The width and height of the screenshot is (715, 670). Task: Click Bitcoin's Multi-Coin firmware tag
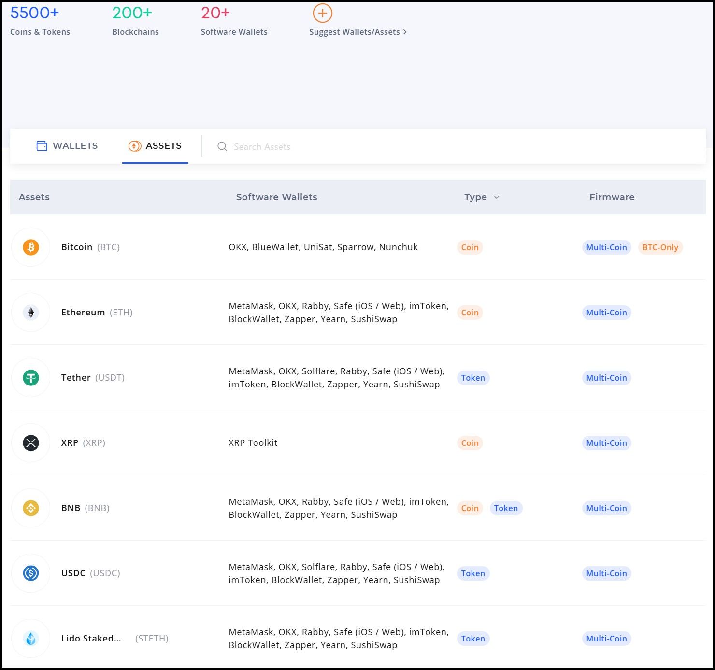tap(606, 247)
